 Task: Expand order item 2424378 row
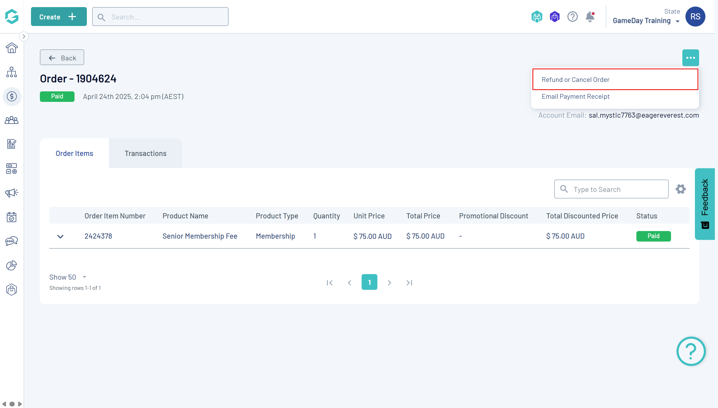point(60,236)
